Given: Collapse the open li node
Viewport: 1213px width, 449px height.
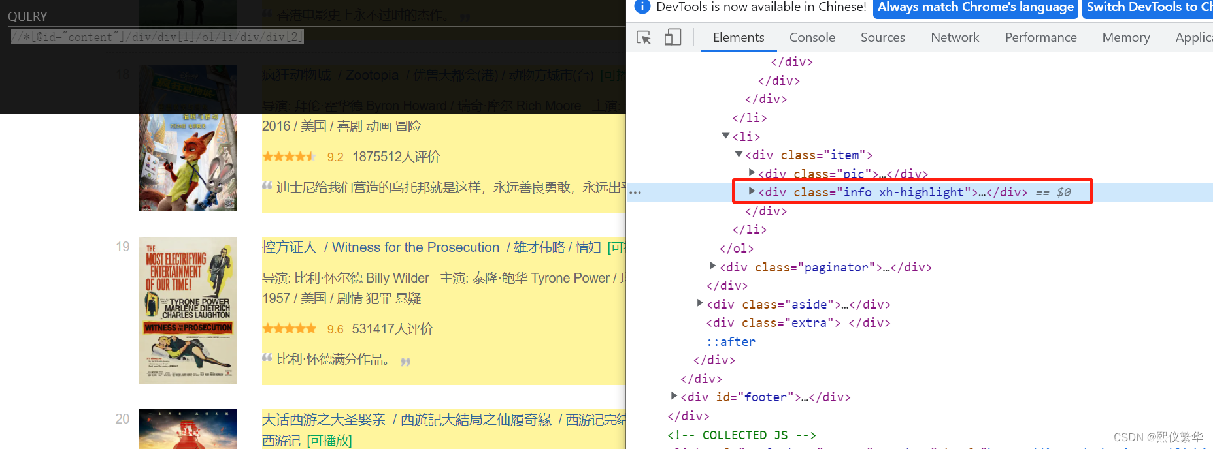Looking at the screenshot, I should (x=725, y=136).
